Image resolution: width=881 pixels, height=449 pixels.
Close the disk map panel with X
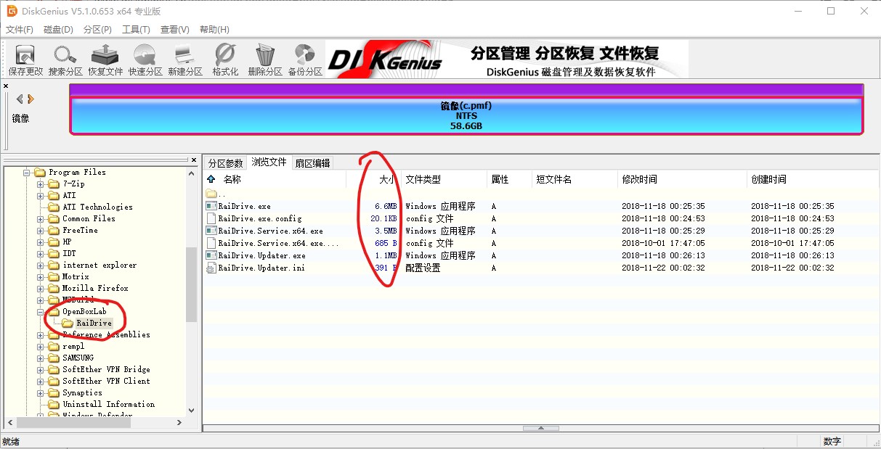[x=6, y=86]
